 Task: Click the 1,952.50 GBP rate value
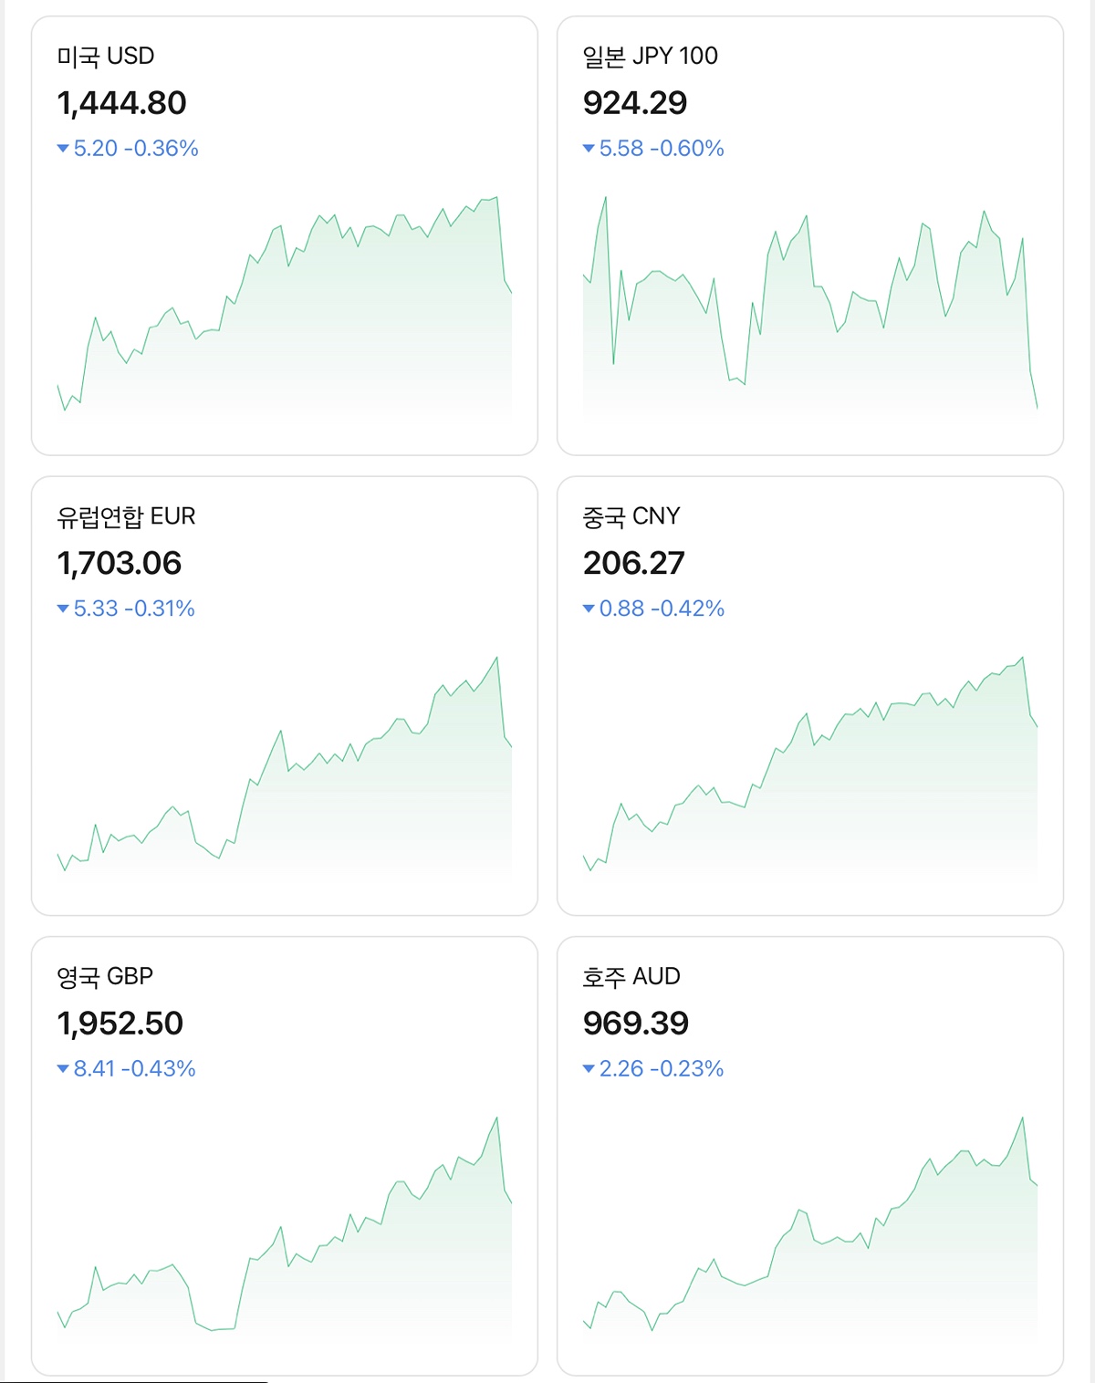tap(120, 1024)
